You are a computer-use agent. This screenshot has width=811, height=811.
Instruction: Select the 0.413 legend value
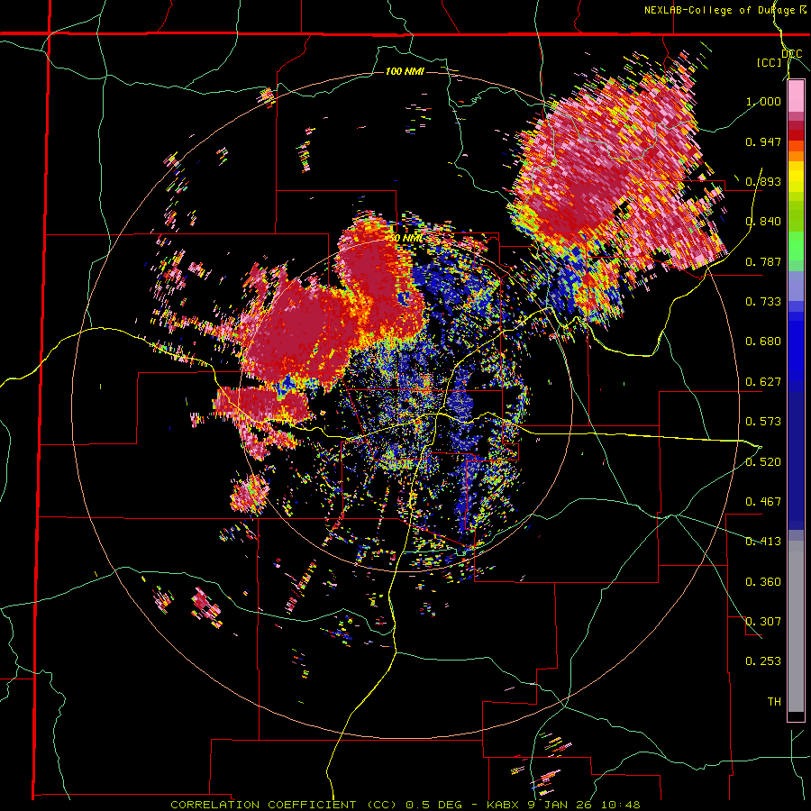coord(763,542)
